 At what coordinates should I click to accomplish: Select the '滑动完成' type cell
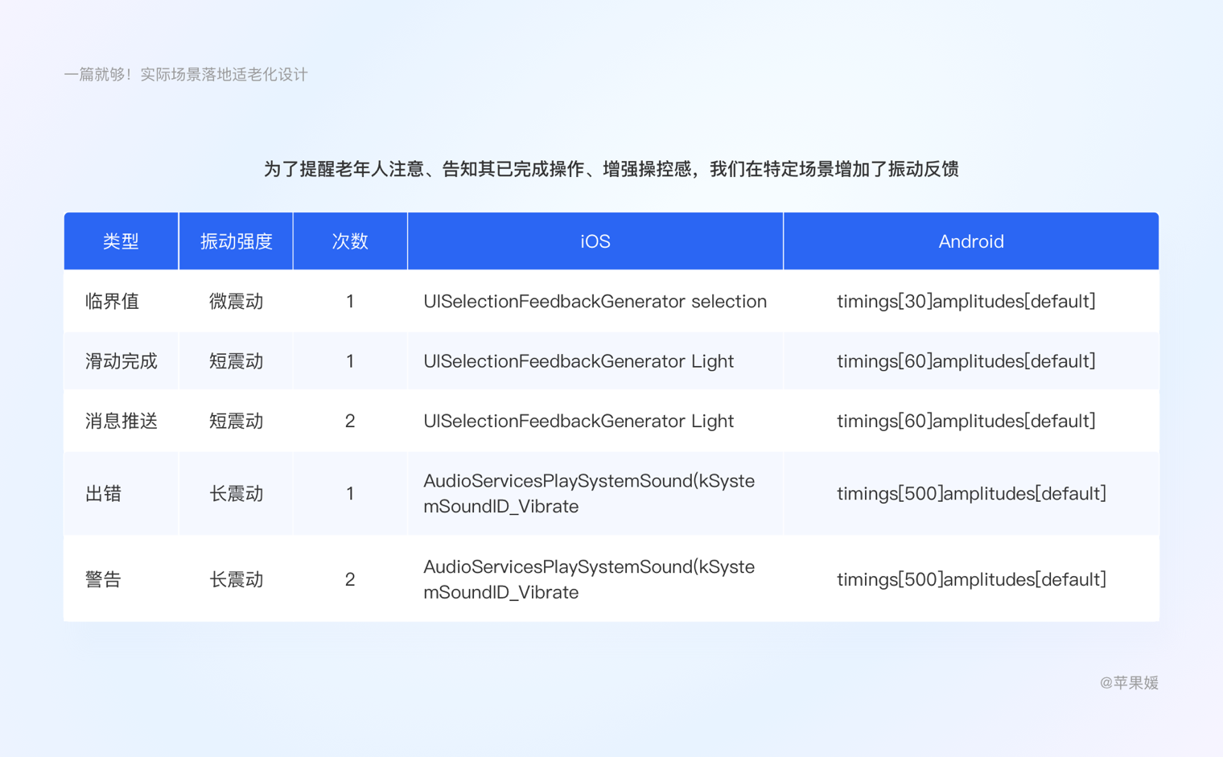tap(121, 361)
